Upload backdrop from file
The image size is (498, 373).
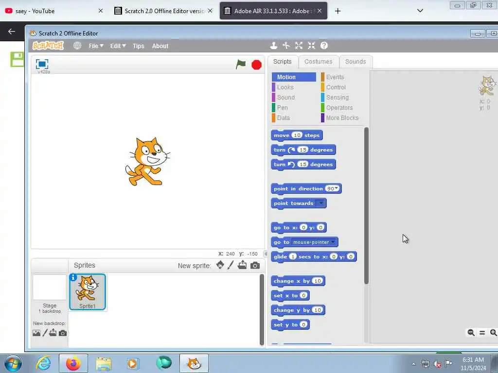[x=53, y=333]
